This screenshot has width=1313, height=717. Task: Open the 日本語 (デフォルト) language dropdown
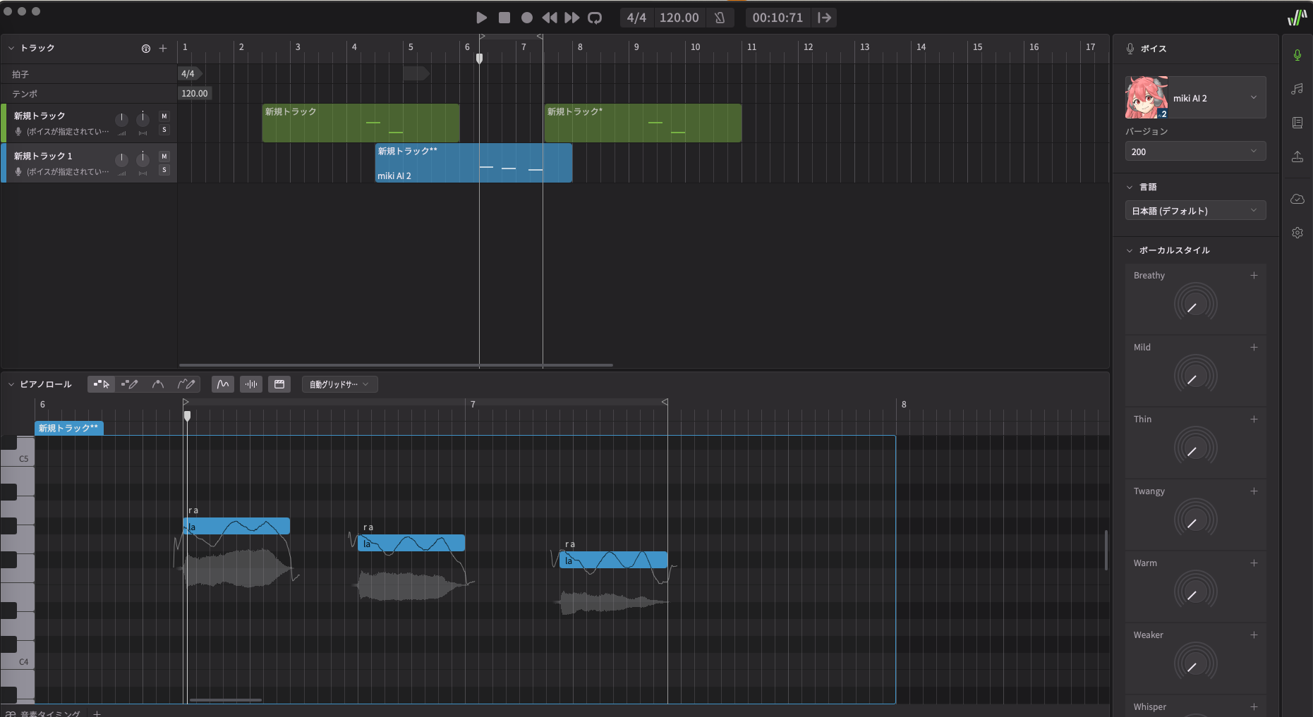pos(1195,211)
